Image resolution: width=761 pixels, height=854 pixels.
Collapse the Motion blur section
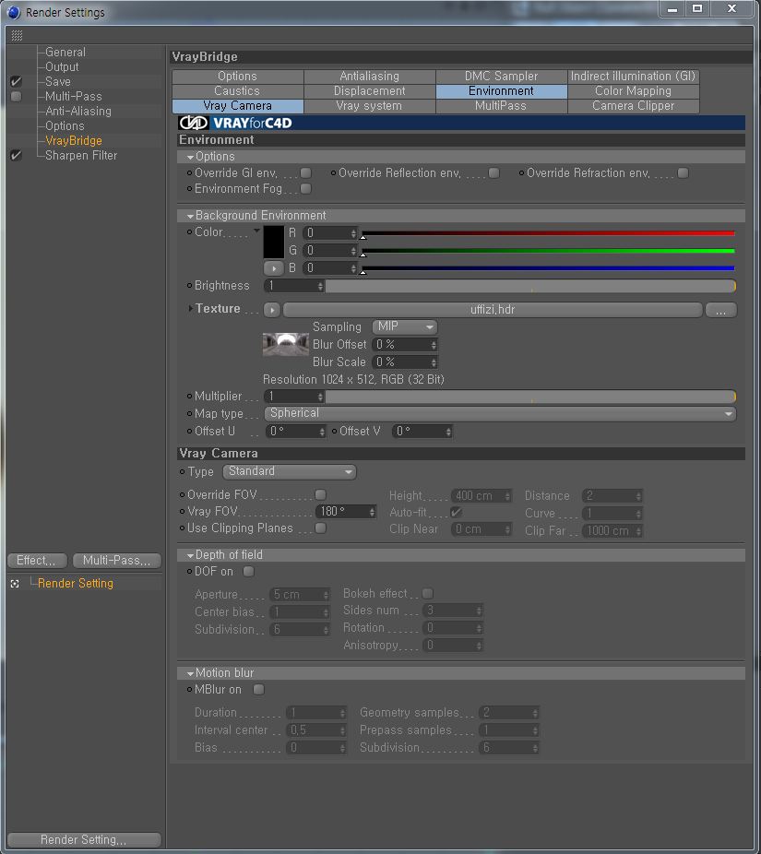pyautogui.click(x=190, y=674)
